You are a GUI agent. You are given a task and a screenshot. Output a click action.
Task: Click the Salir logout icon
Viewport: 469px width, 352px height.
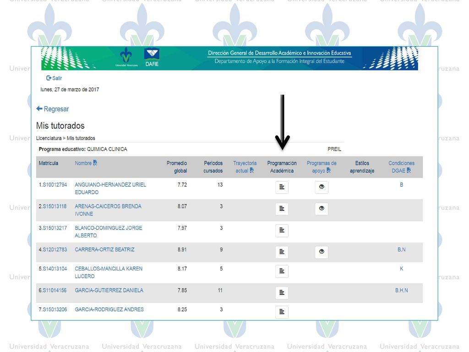click(49, 78)
